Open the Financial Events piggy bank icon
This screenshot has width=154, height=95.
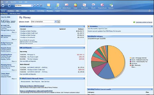[102, 6]
